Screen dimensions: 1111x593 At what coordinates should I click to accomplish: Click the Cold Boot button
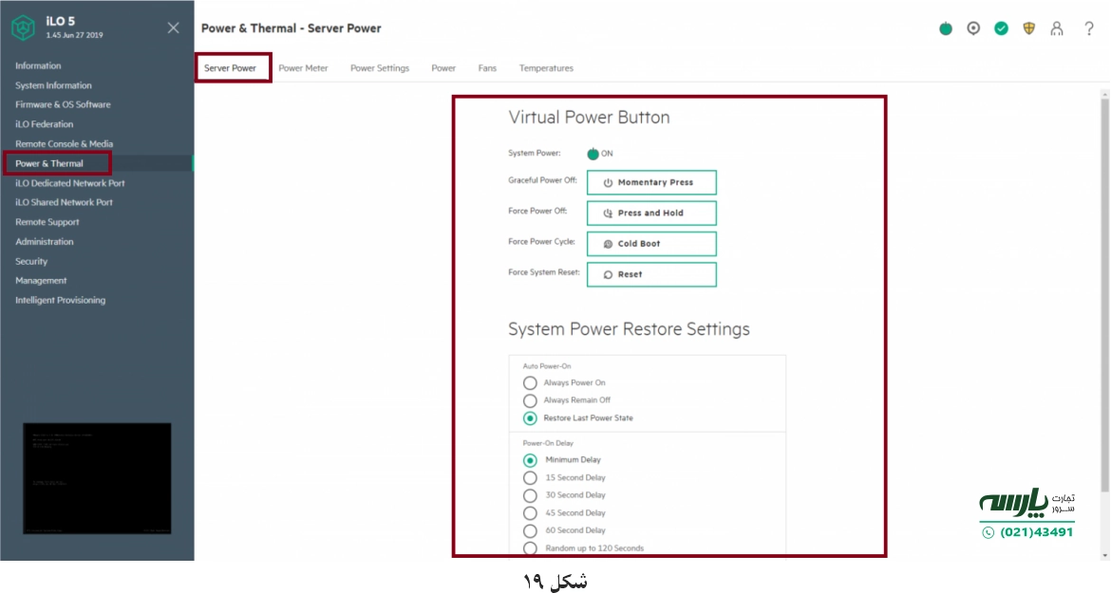[650, 244]
